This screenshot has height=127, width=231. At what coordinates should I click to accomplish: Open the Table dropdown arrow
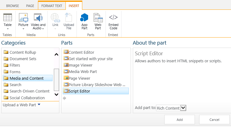pos(8,29)
